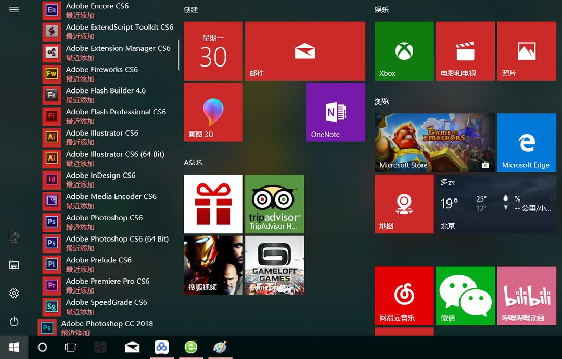
Task: Open the 北京 weather tile
Action: pos(496,204)
